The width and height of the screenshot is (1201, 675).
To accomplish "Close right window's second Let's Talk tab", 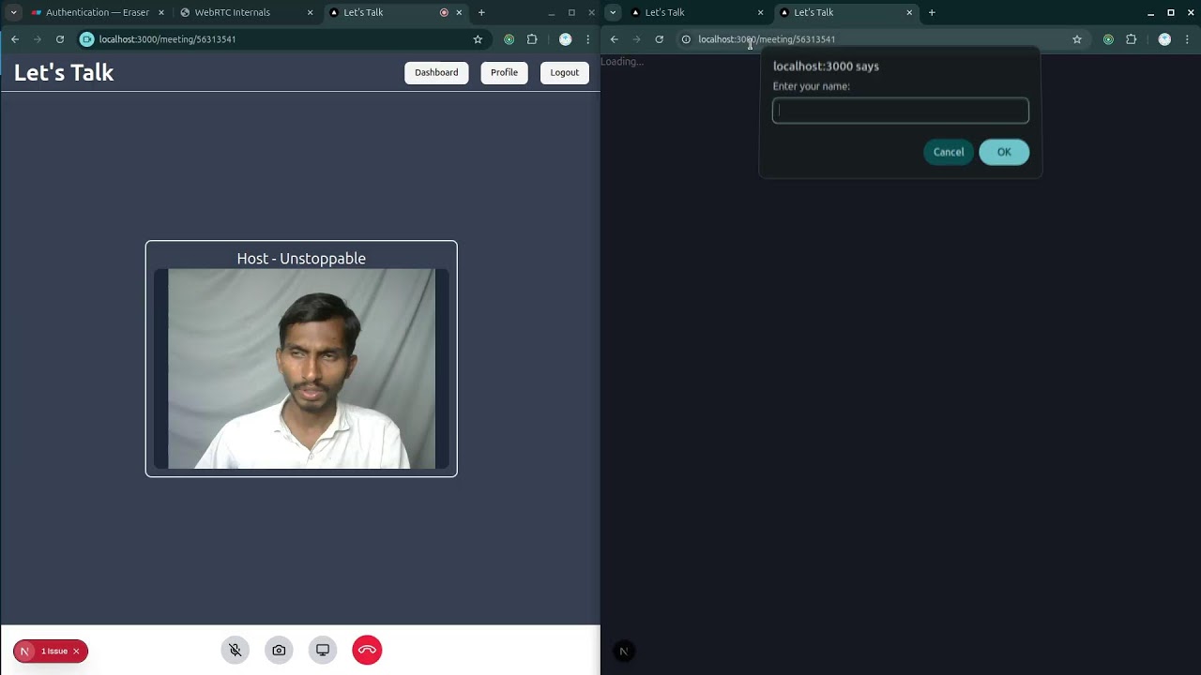I will 909,12.
